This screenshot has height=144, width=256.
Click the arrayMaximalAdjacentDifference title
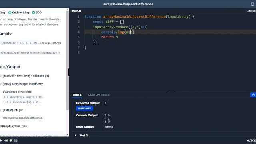pyautogui.click(x=128, y=4)
